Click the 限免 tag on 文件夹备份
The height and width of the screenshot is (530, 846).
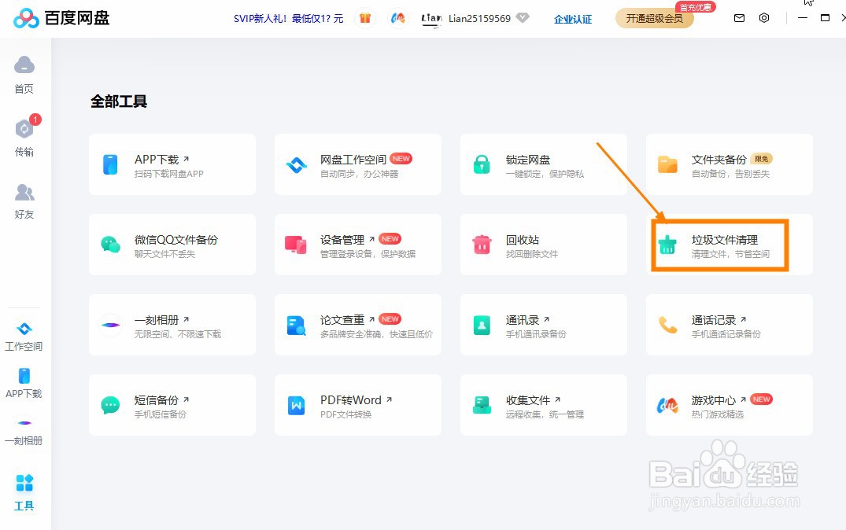coord(761,159)
